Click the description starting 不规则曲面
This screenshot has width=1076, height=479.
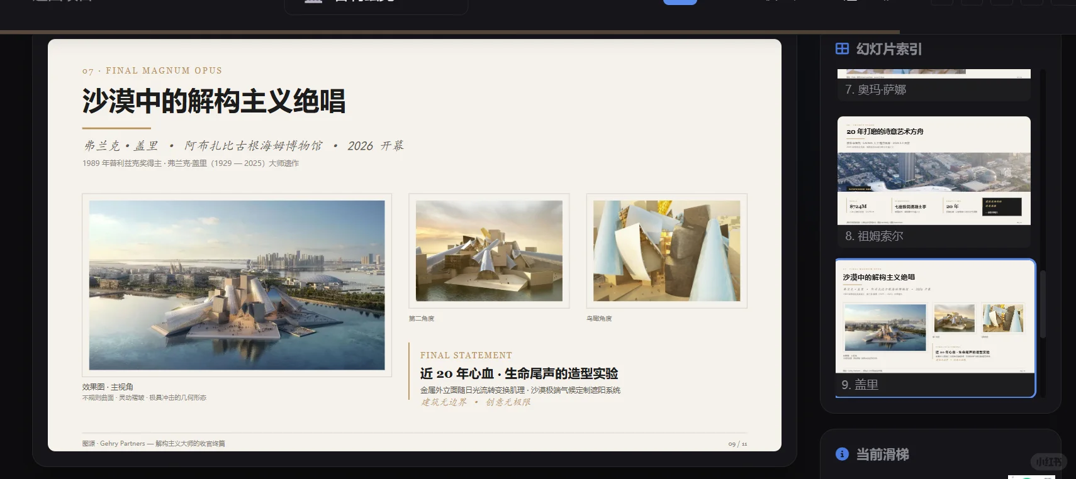pos(144,398)
